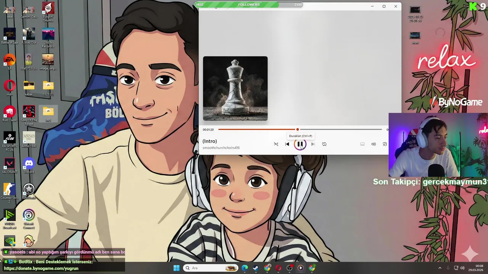This screenshot has height=274, width=488.
Task: Select the RimWorld desktop icon
Action: pyautogui.click(x=29, y=191)
